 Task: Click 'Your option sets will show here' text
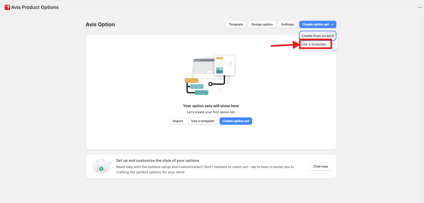211,106
